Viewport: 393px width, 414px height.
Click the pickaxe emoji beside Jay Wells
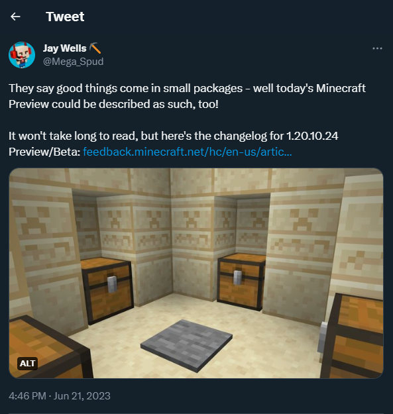click(95, 48)
